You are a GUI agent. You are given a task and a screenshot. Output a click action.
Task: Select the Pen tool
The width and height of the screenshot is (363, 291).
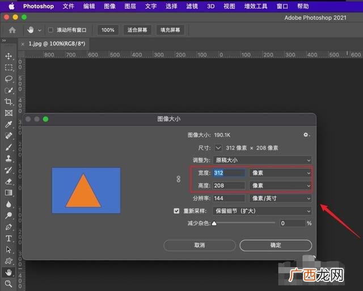click(x=9, y=227)
